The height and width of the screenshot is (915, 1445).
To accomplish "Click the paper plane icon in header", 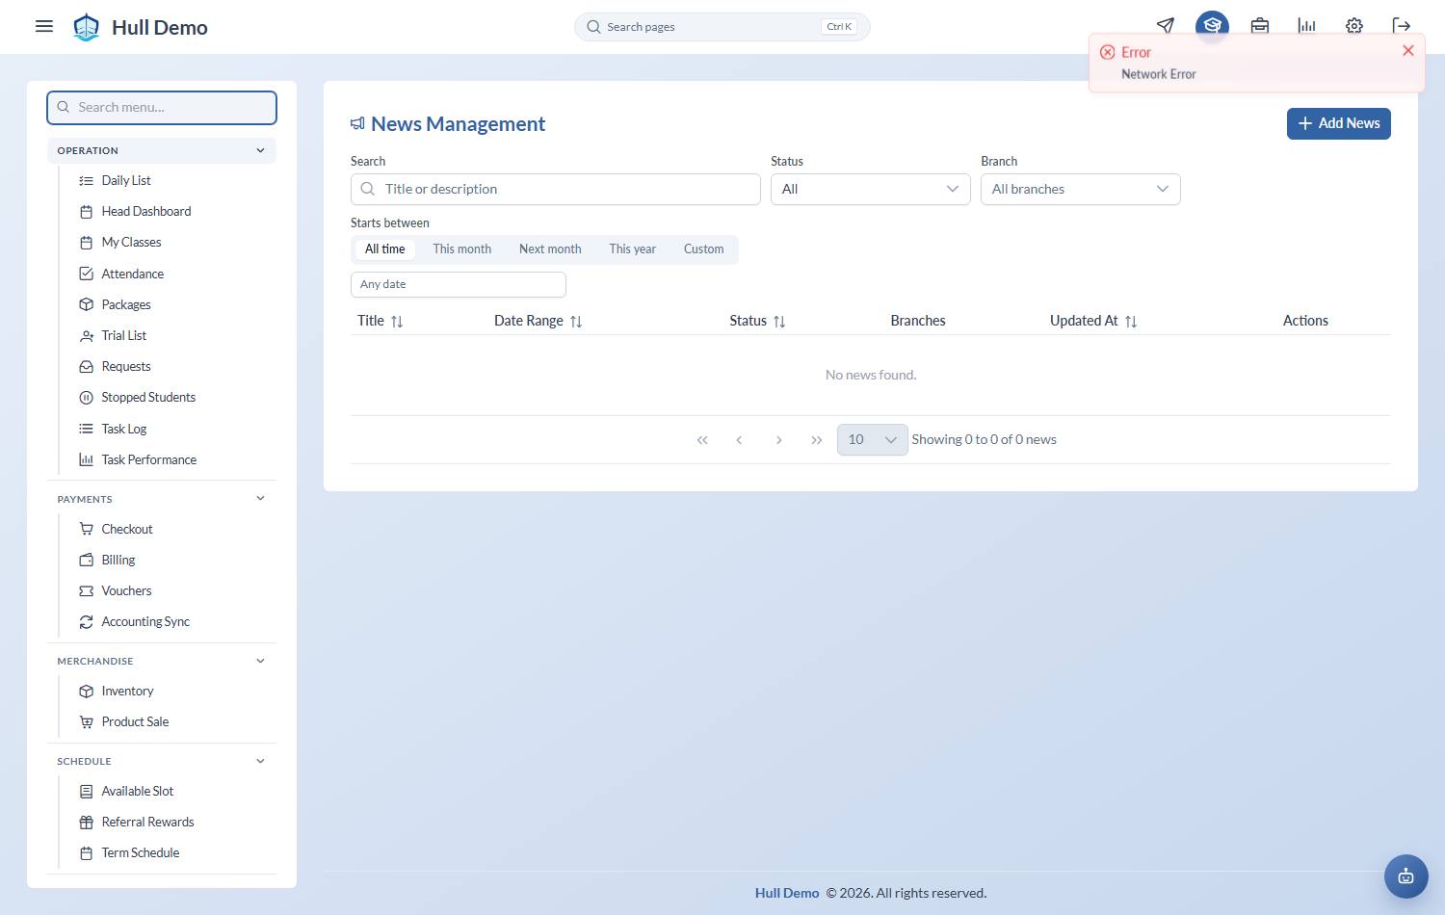I will (x=1165, y=26).
